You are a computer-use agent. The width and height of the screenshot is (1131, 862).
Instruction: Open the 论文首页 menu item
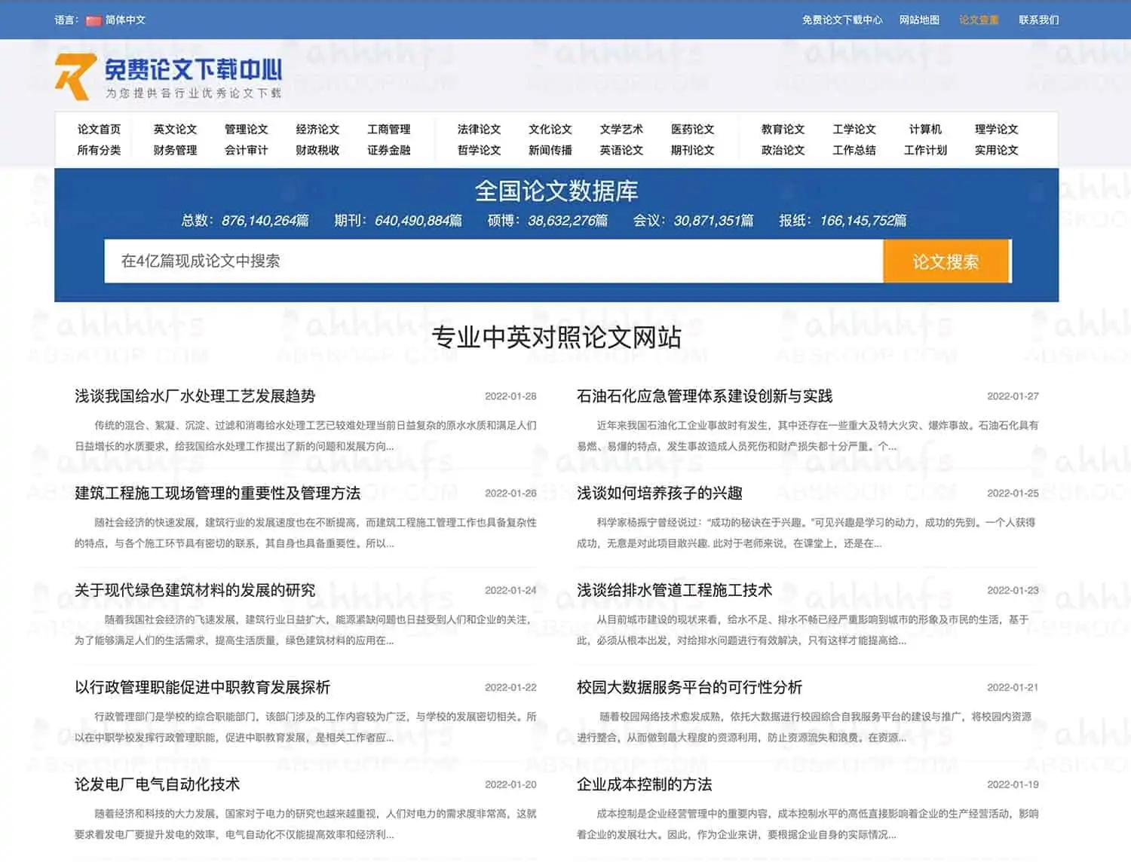(x=98, y=128)
